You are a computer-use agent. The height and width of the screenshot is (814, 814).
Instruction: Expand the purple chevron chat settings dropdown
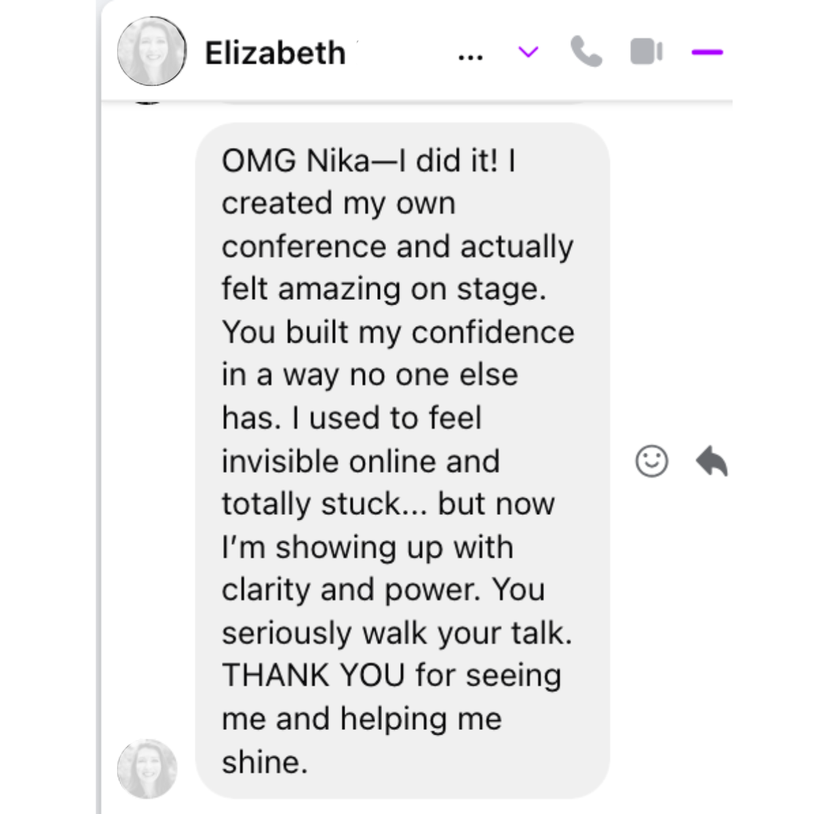click(528, 52)
